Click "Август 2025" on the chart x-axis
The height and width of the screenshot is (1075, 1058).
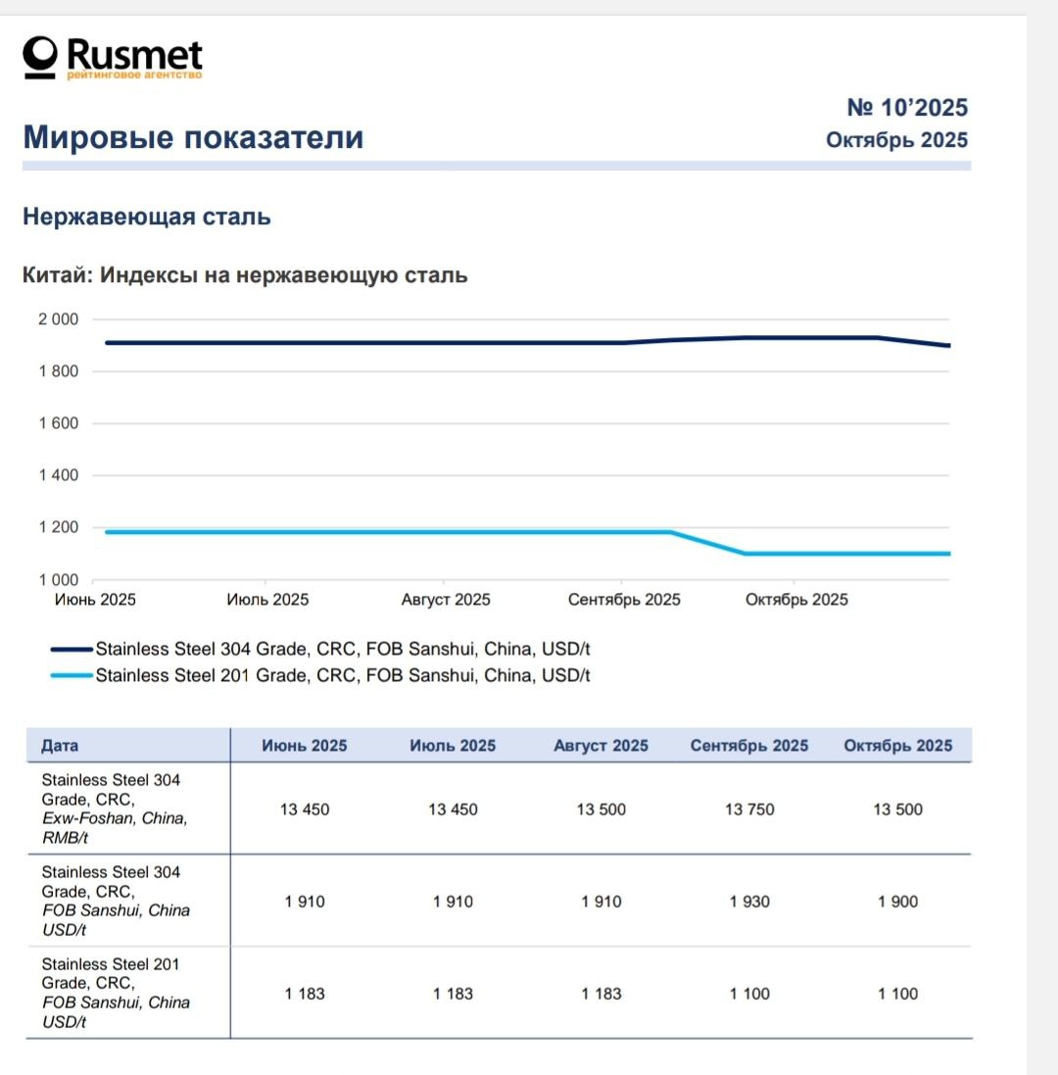446,600
